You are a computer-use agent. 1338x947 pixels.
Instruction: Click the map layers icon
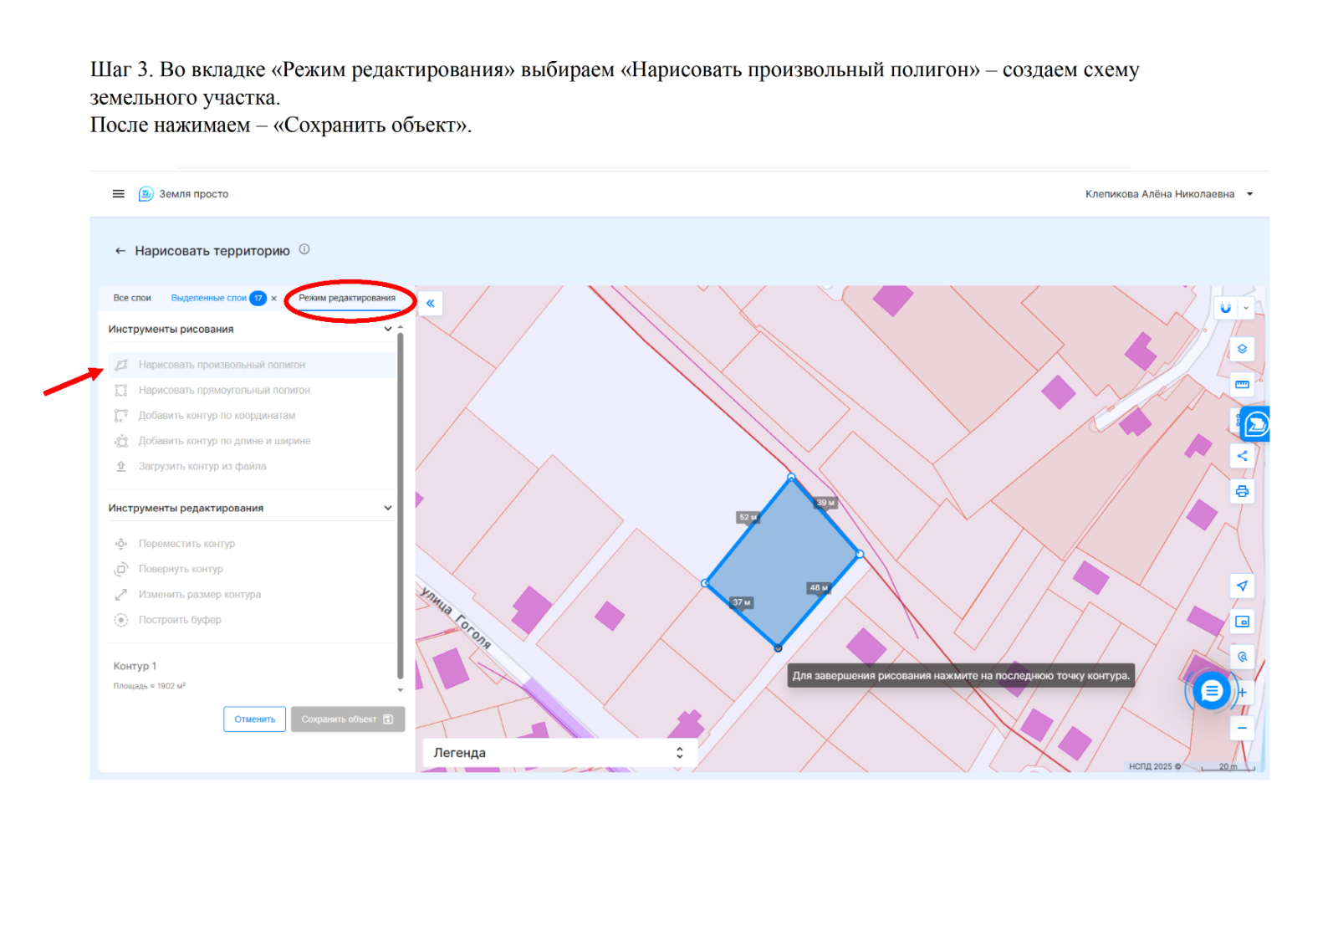pos(1242,350)
